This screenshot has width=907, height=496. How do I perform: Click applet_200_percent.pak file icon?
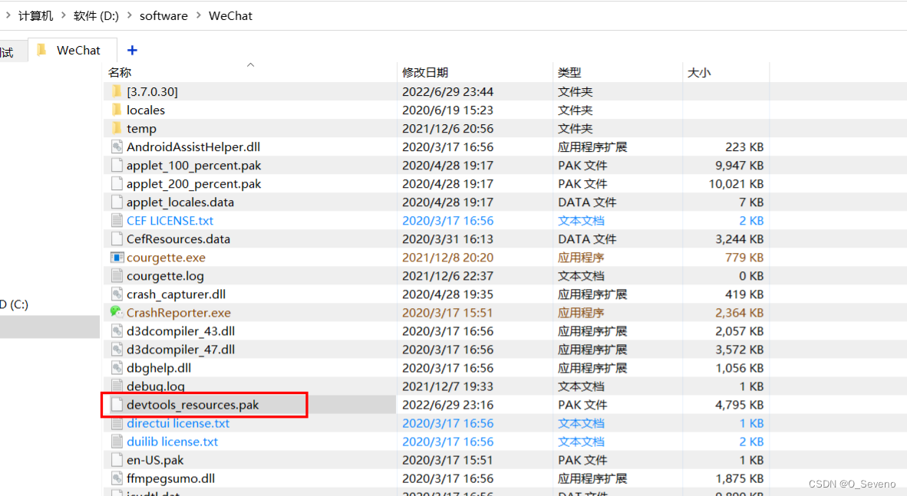click(x=117, y=184)
